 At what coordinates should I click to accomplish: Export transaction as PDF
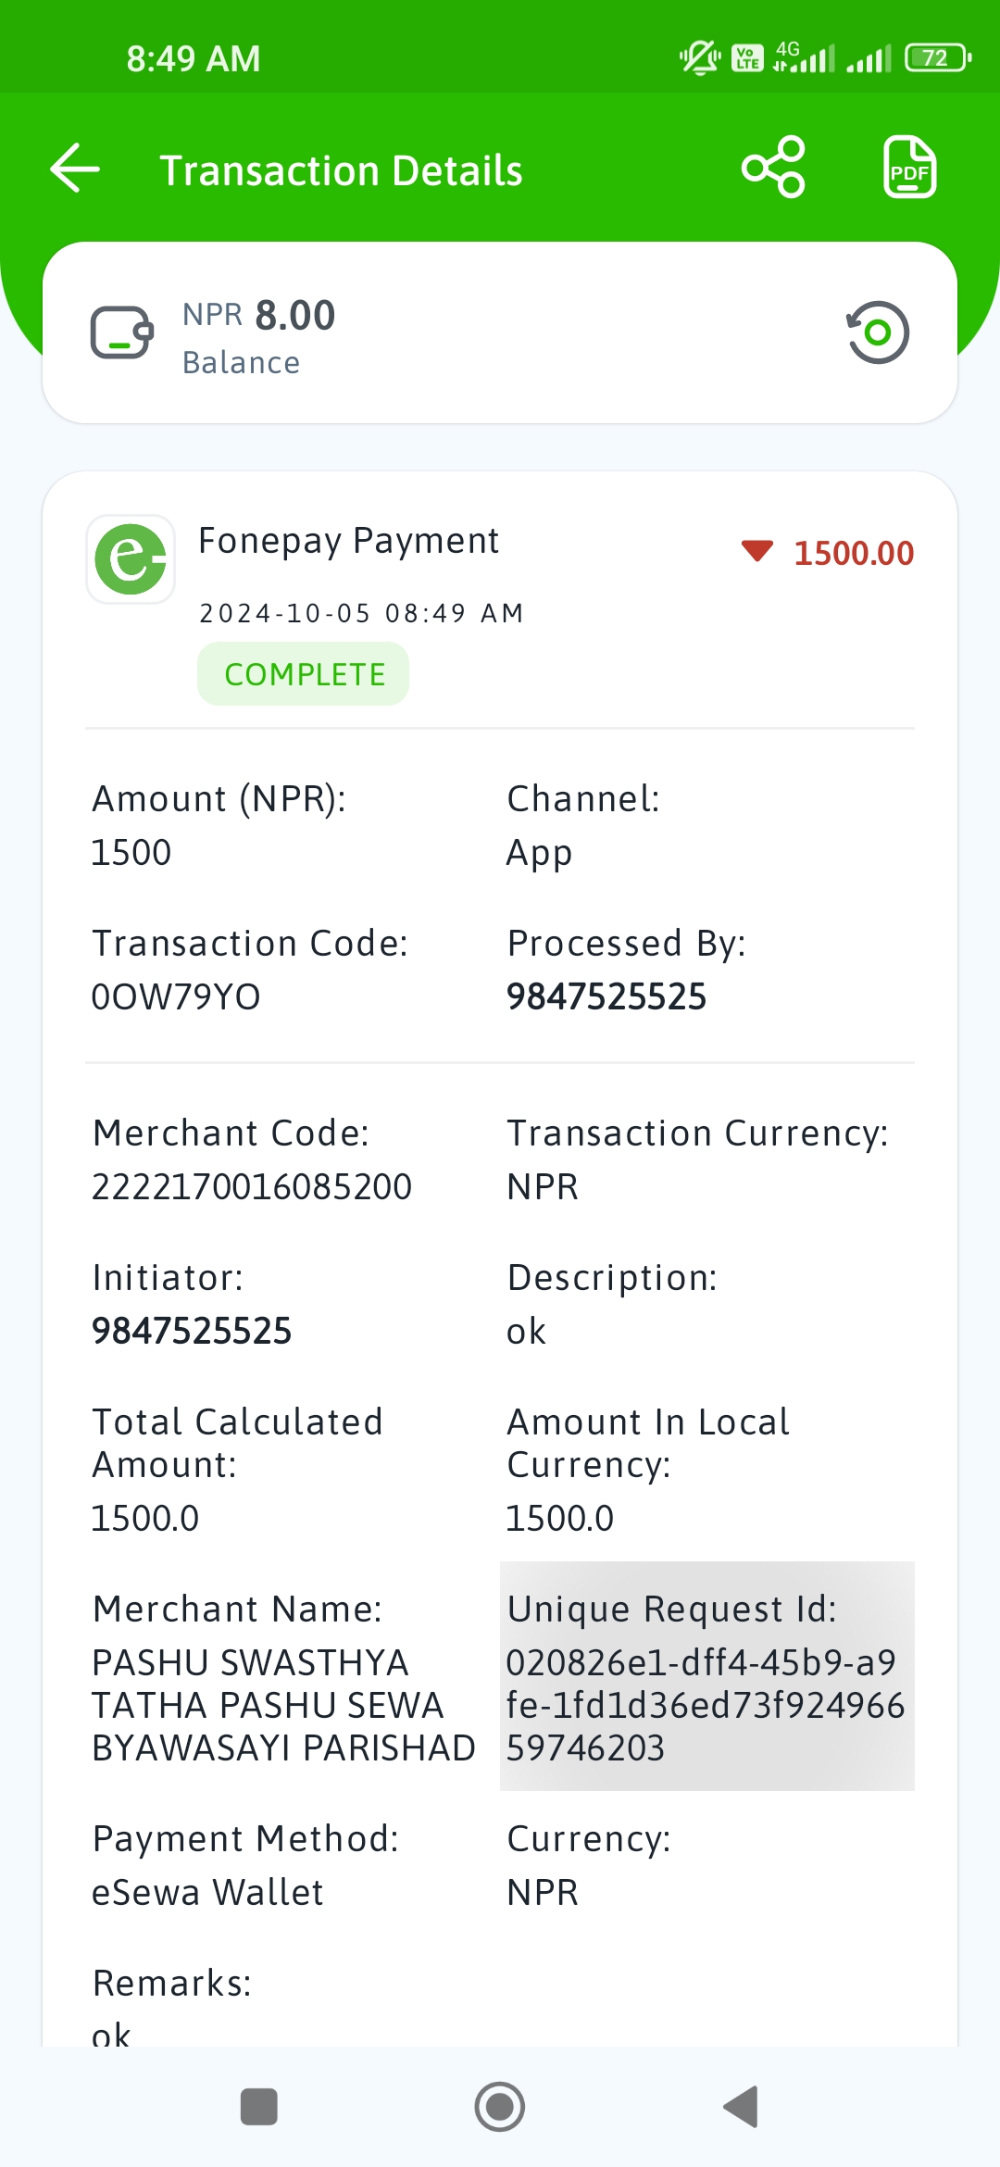[909, 168]
